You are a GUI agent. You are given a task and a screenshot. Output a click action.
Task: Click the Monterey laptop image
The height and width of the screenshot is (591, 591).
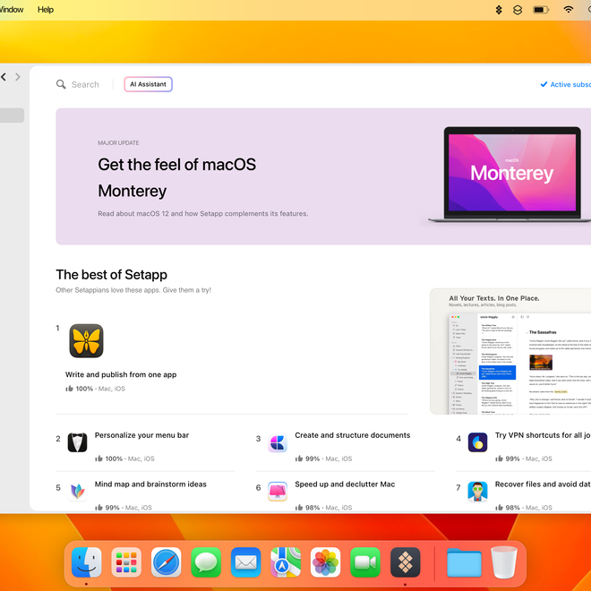pyautogui.click(x=511, y=175)
